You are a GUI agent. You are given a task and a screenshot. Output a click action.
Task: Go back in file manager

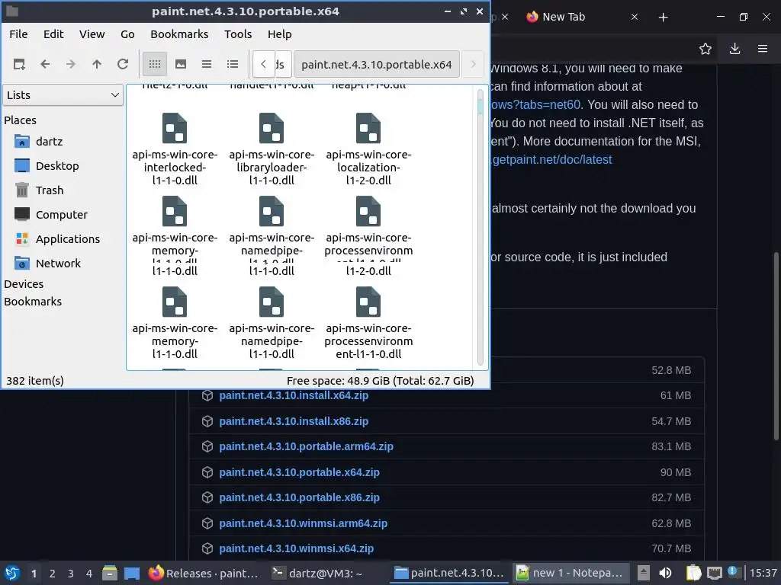click(45, 64)
